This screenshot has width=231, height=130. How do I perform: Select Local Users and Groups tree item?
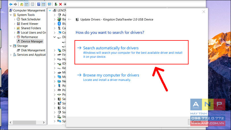click(x=33, y=32)
